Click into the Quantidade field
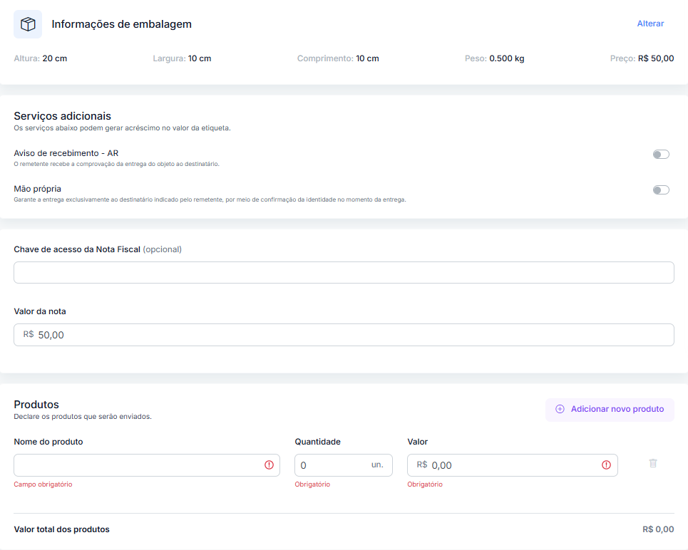688x550 pixels. pyautogui.click(x=332, y=465)
